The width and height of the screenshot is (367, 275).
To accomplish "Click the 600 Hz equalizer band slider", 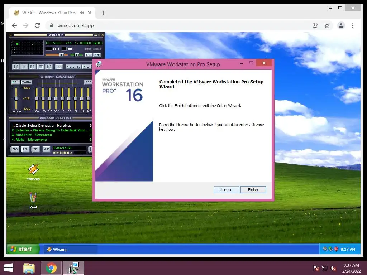I will [x=56, y=98].
